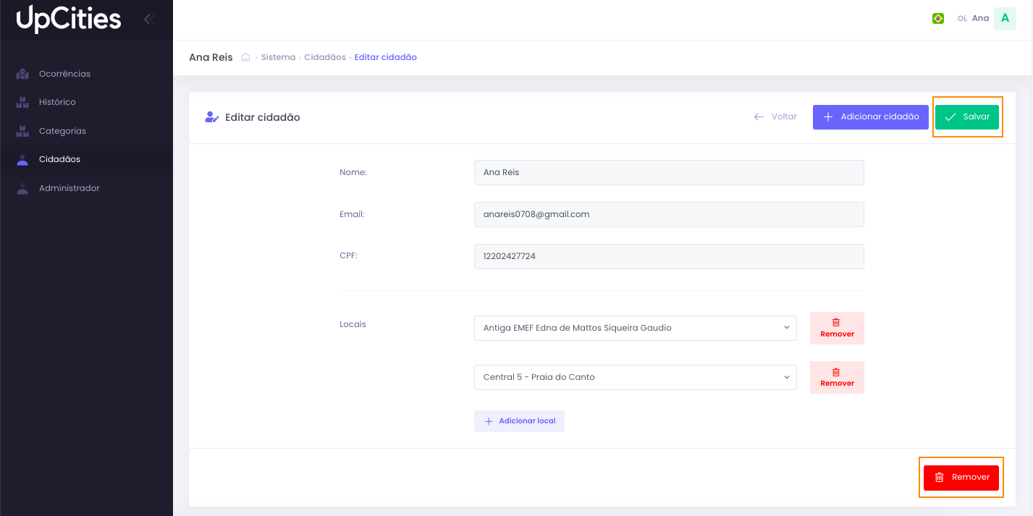Remove the Antiga EMEF Edna location
The width and height of the screenshot is (1033, 516).
click(837, 328)
